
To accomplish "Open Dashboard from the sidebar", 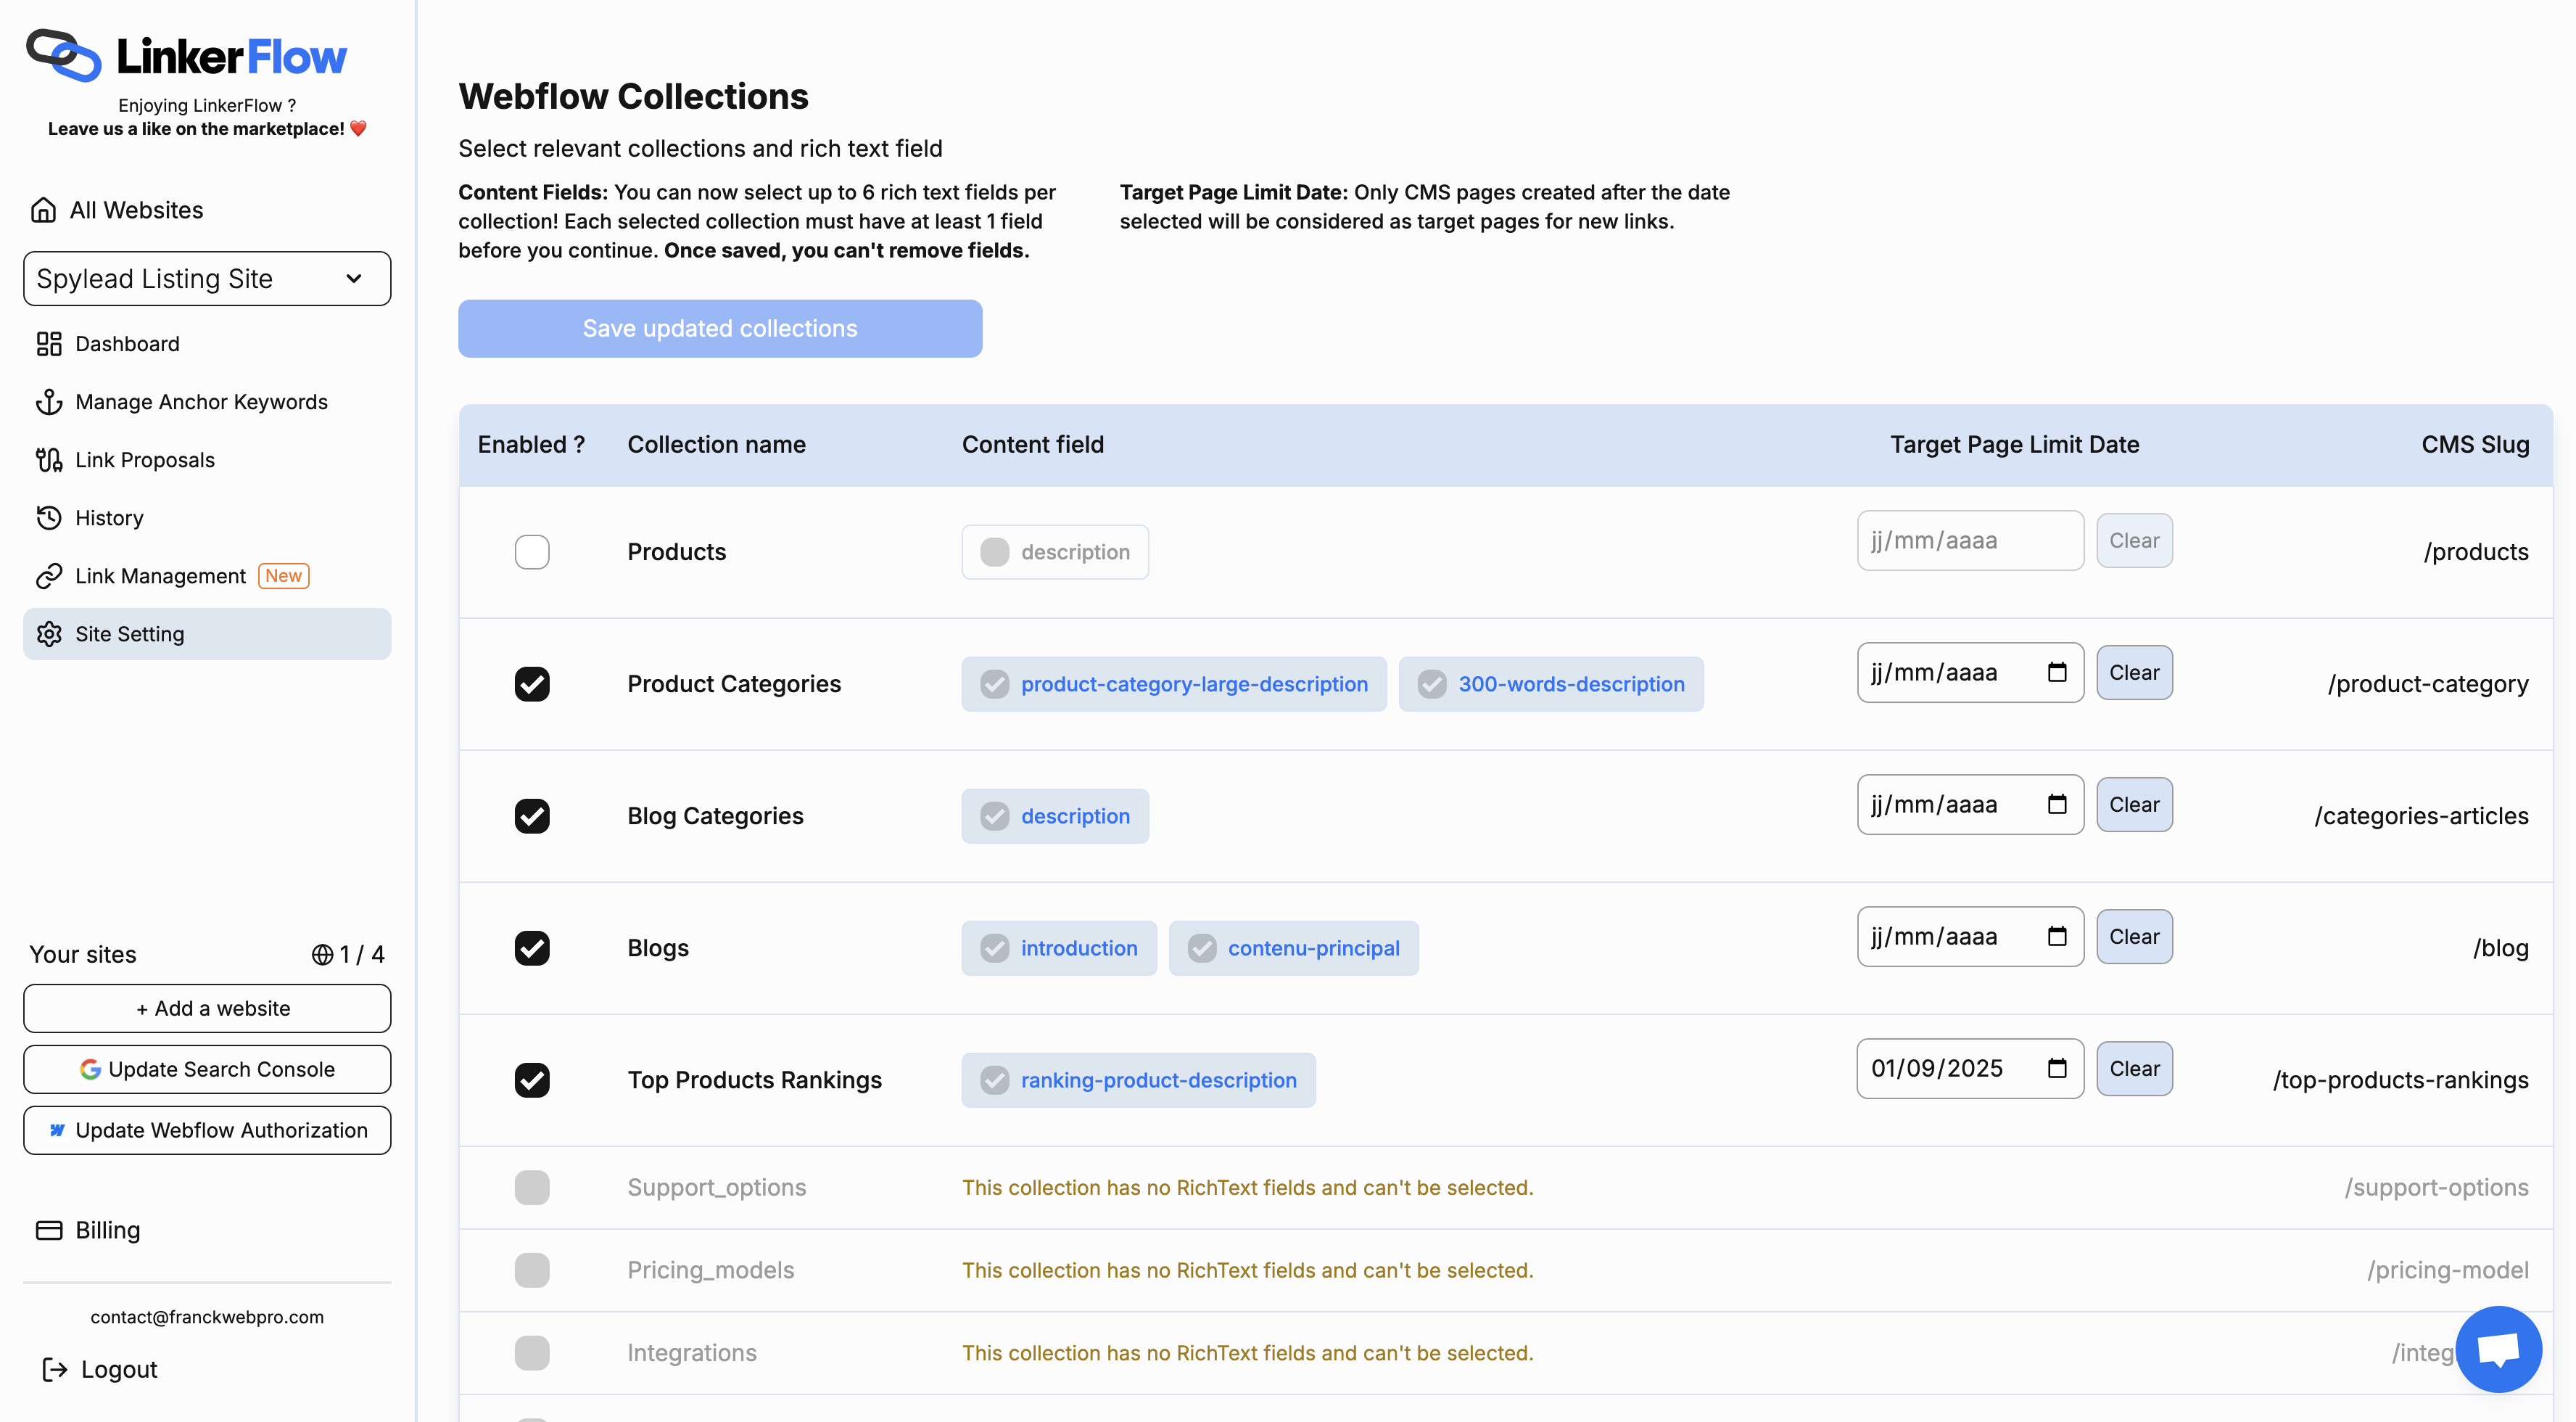I will [x=127, y=343].
